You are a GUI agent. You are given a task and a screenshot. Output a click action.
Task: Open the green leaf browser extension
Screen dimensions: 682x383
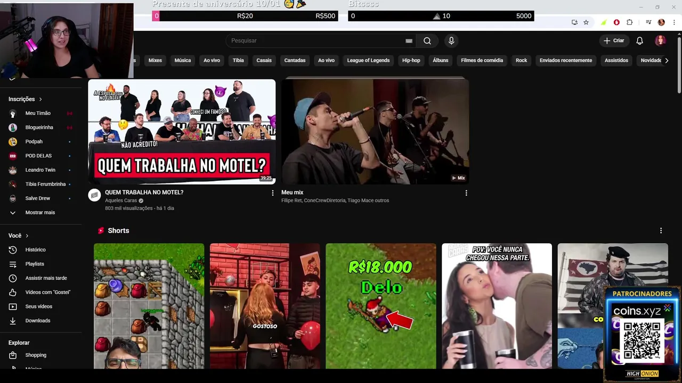pos(603,22)
